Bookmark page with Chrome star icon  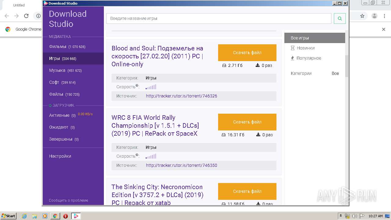tap(362, 16)
